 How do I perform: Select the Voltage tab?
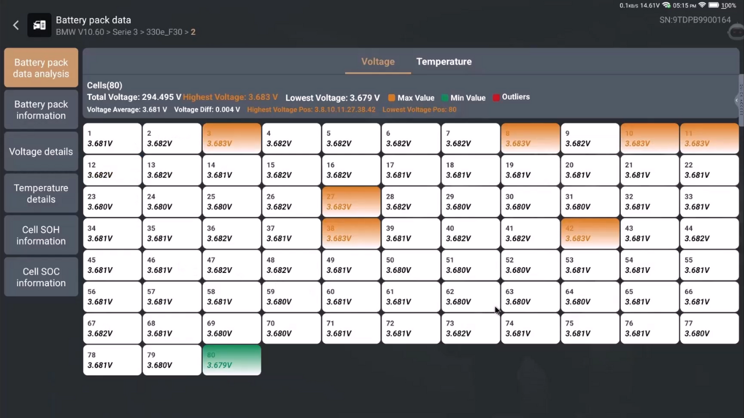378,62
